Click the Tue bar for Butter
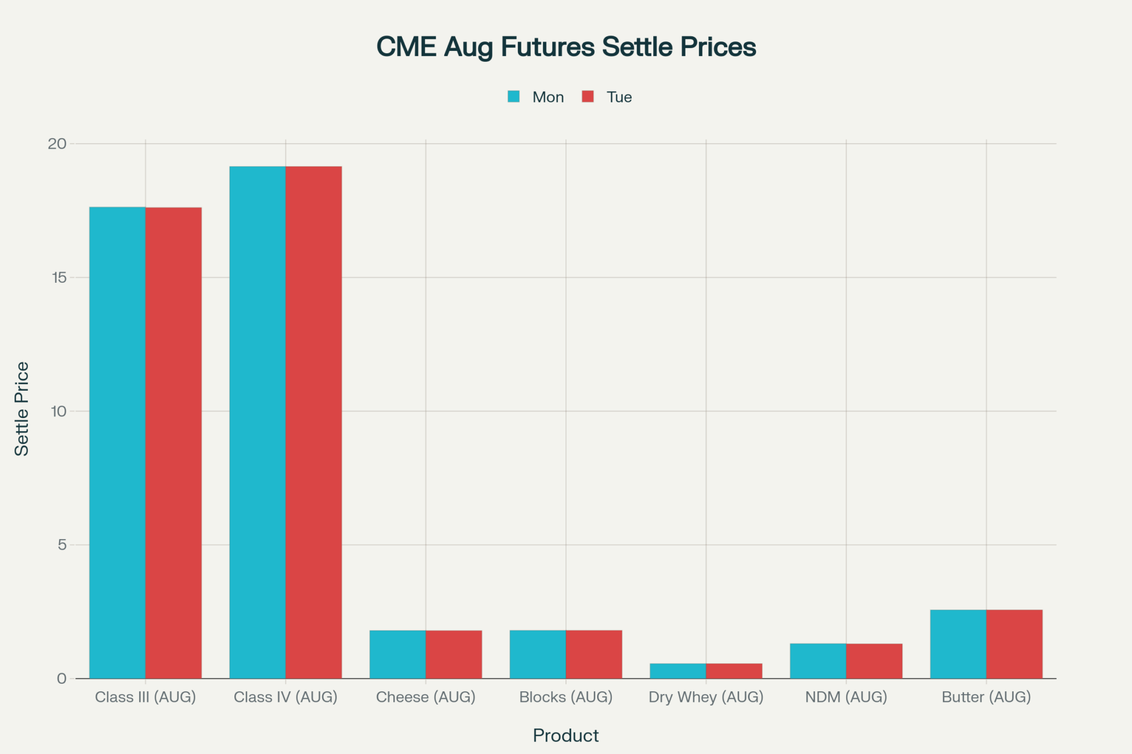Screen dimensions: 1132x754 1014,644
